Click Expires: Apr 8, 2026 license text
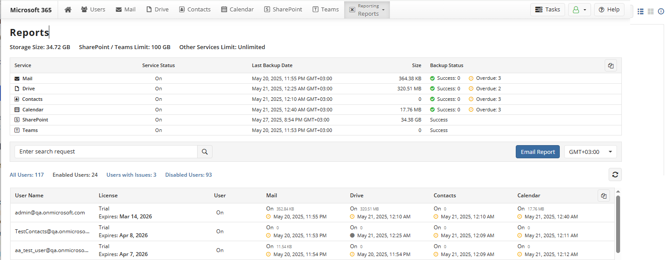Viewport: 672px width, 260px height. (123, 235)
